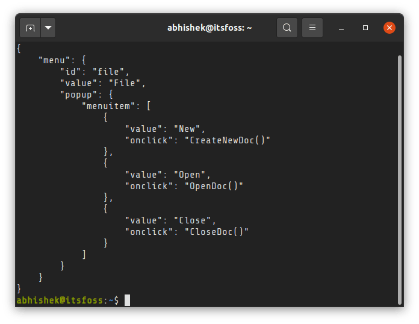Click the "menu" key in the JSON output

(x=54, y=60)
